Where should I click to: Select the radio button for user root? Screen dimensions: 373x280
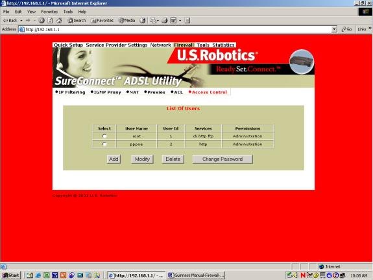pyautogui.click(x=104, y=136)
